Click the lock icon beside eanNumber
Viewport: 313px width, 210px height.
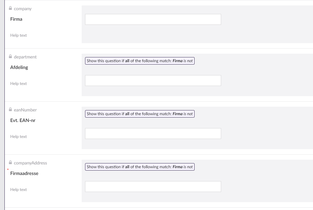[10, 110]
